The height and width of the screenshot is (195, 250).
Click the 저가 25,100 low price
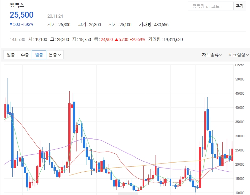coord(120,25)
